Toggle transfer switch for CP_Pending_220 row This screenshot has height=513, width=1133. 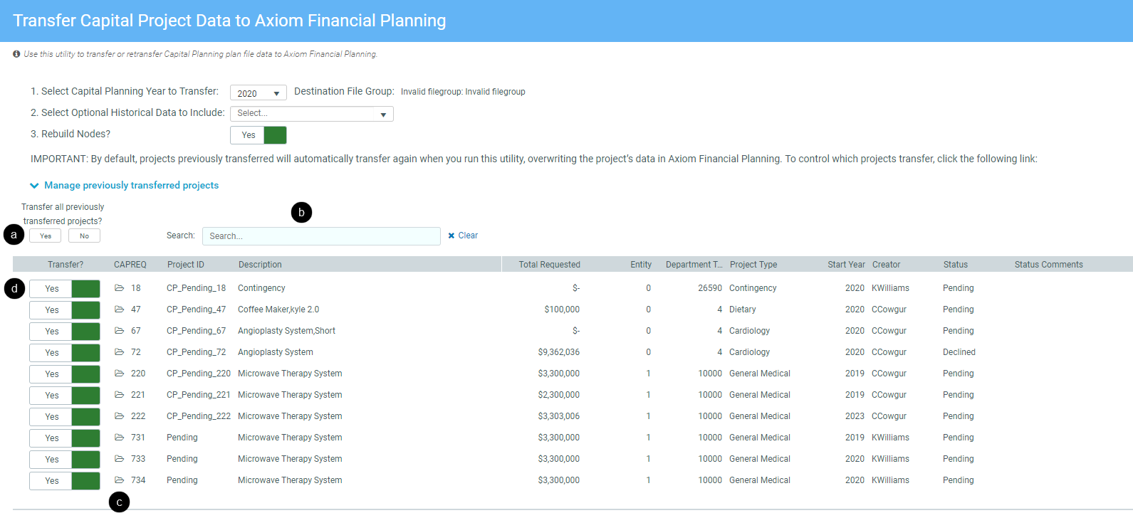tap(65, 374)
